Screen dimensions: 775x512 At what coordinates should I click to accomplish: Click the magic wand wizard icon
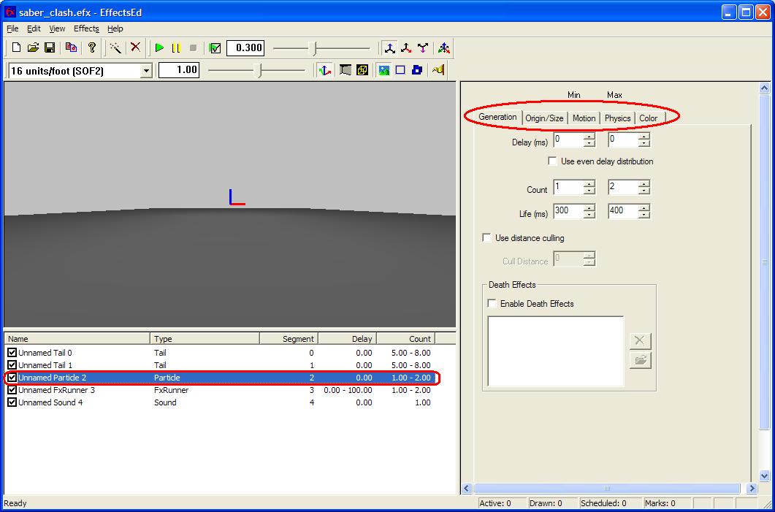tap(115, 48)
